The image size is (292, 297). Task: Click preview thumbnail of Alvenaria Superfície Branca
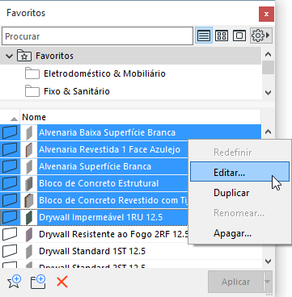click(x=28, y=166)
